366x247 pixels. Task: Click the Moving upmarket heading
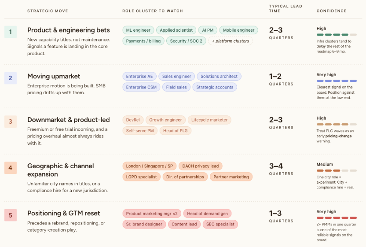(54, 77)
